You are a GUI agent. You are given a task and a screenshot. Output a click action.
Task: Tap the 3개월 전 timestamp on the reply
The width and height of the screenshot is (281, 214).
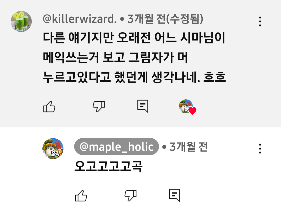(x=189, y=146)
